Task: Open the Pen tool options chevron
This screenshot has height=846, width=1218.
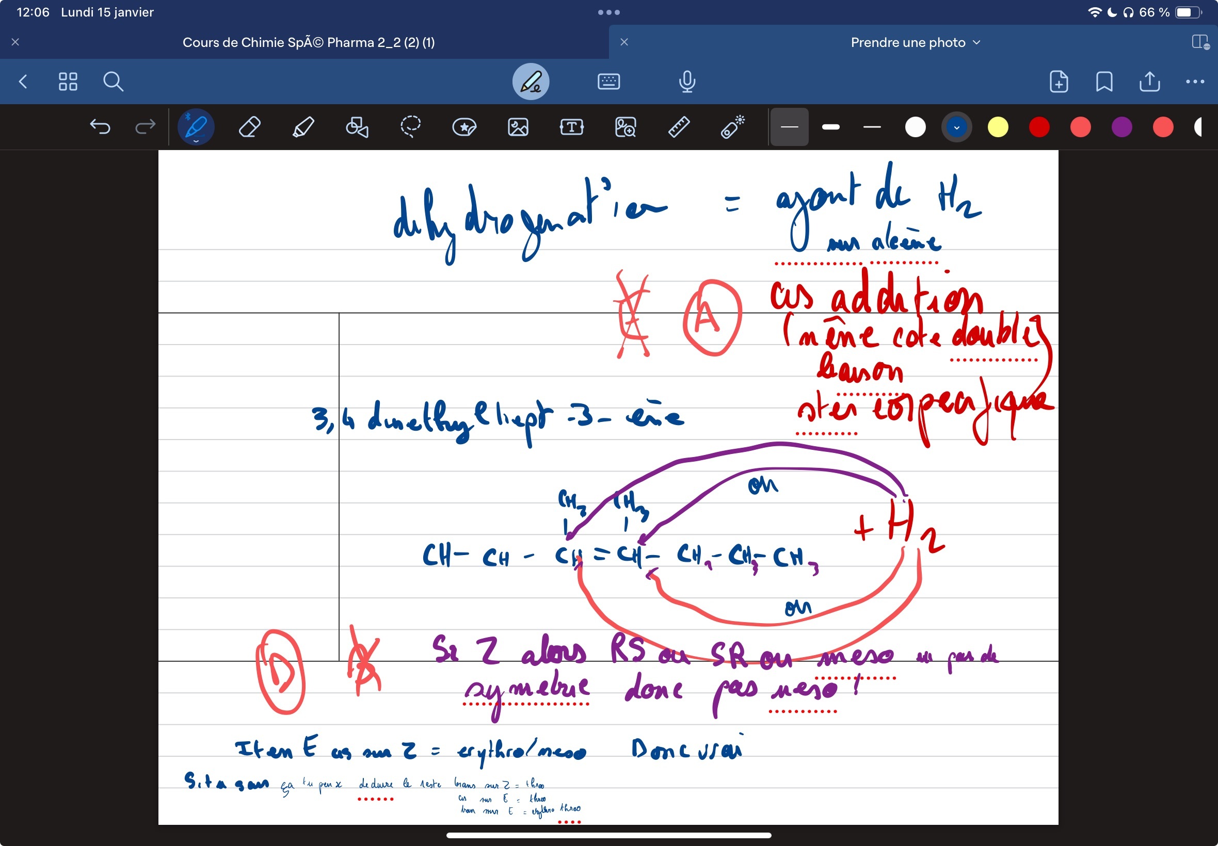Action: coord(196,141)
